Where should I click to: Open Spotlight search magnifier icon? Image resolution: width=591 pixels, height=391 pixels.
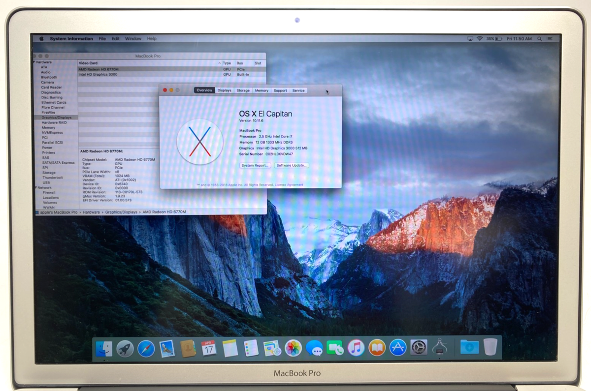(540, 39)
